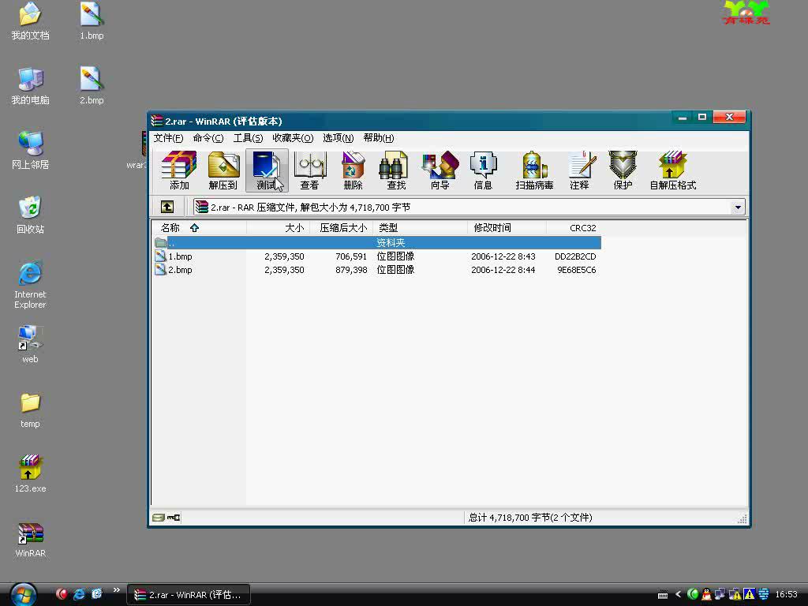The image size is (808, 606).
Task: Go up one level with arrow button
Action: click(167, 208)
